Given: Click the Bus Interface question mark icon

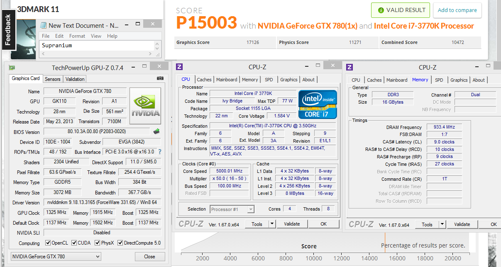Looking at the screenshot, I should coord(159,152).
